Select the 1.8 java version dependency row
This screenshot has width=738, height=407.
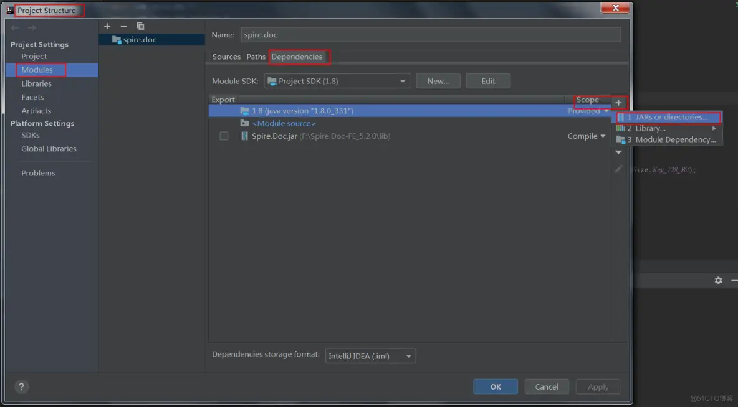[x=410, y=111]
